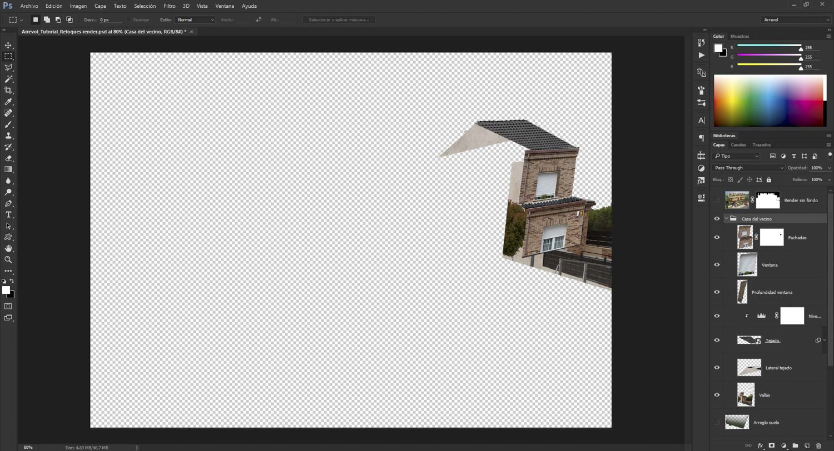This screenshot has width=834, height=451.
Task: Click the trash icon to delete layer
Action: 818,445
